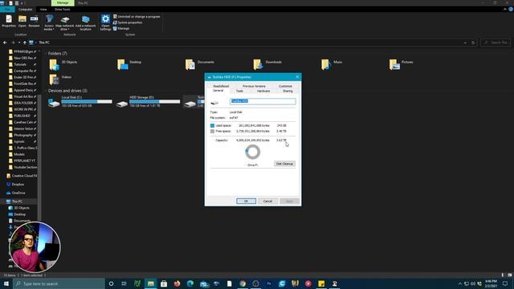The width and height of the screenshot is (514, 289).
Task: Open the Access media dropdown
Action: 49,22
